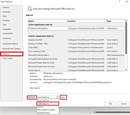Click the add-in list scroll down arrow
The image size is (130, 115).
coord(126,70)
